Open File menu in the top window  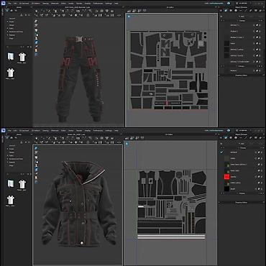[x=9, y=4]
